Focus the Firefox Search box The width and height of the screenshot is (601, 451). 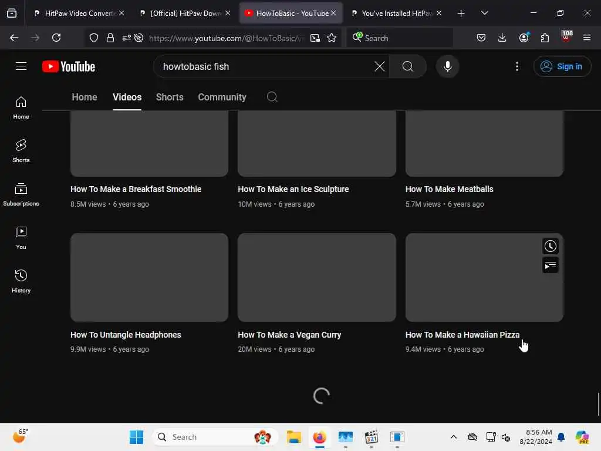pyautogui.click(x=400, y=38)
